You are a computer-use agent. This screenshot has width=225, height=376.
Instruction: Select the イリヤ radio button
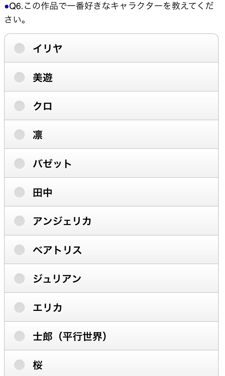point(19,48)
